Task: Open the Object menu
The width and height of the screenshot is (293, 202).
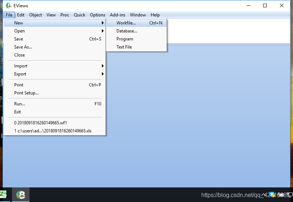Action: [36, 15]
